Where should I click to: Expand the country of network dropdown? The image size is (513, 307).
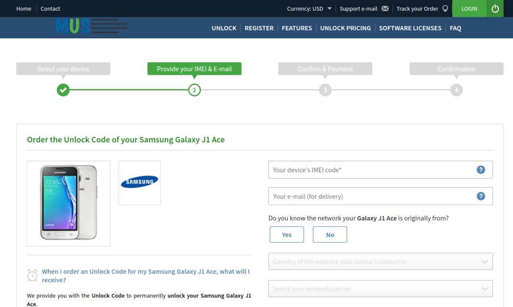pos(380,261)
